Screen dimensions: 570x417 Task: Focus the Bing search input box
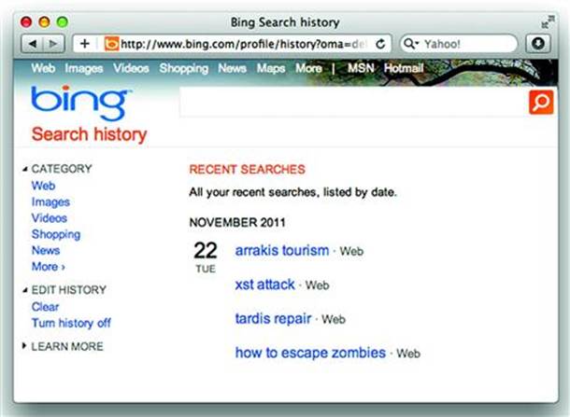(354, 103)
